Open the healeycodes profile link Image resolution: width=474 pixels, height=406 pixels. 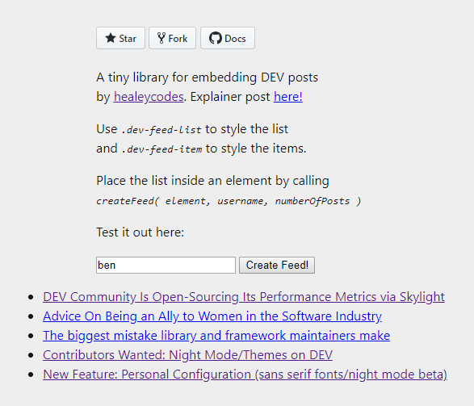[149, 97]
